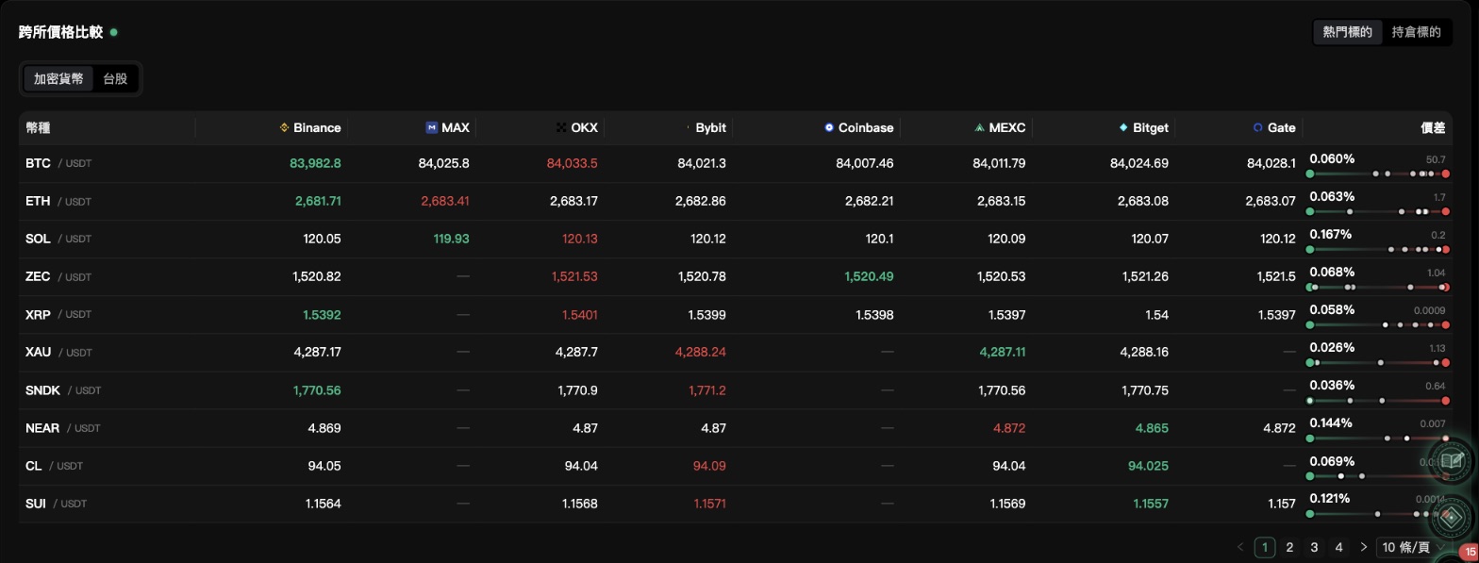Click the 跨所價格比較 title
Image resolution: width=1479 pixels, height=563 pixels.
(61, 32)
